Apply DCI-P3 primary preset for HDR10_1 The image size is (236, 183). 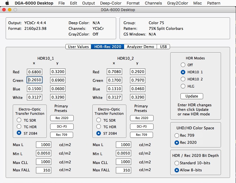coord(61,126)
